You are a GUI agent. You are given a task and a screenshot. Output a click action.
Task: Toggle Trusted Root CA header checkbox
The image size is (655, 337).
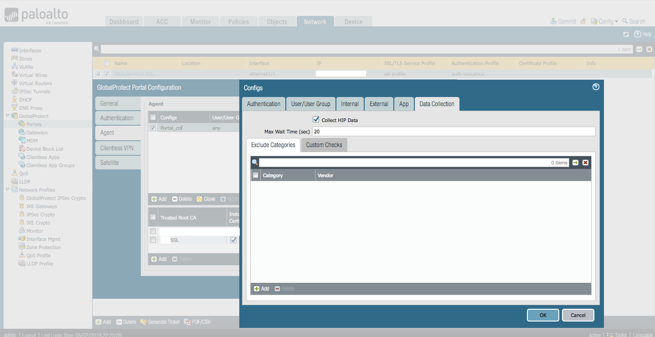coord(153,217)
